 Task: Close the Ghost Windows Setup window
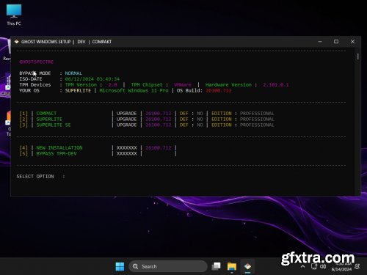352,42
